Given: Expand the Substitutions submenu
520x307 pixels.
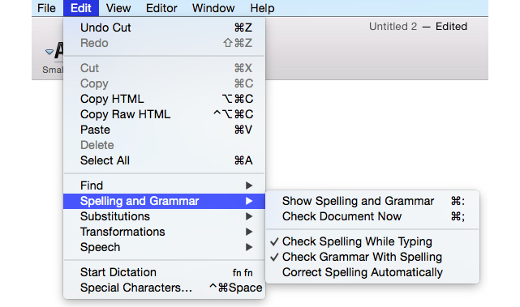Looking at the screenshot, I should (164, 216).
